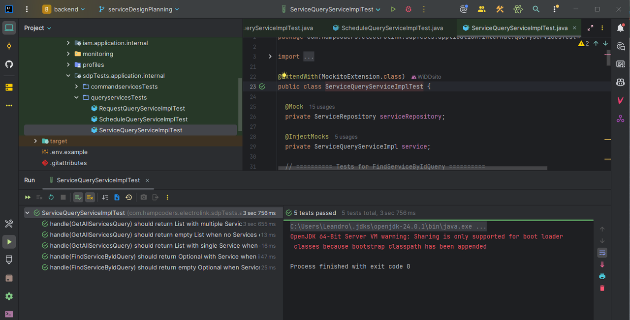Clear console output with trash icon
The image size is (630, 320).
(602, 288)
